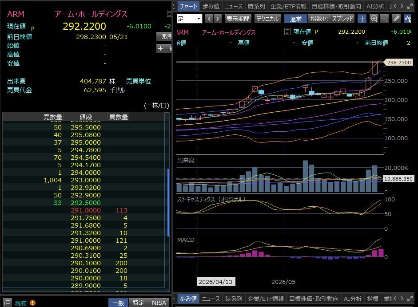This screenshot has width=418, height=307.
Task: Open the top 歩み値 tab
Action: pos(211,6)
